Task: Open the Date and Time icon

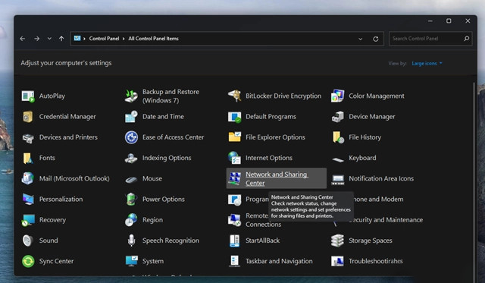Action: click(x=131, y=117)
